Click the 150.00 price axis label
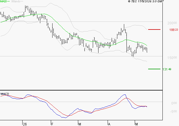179x126 pixels. (x=172, y=58)
